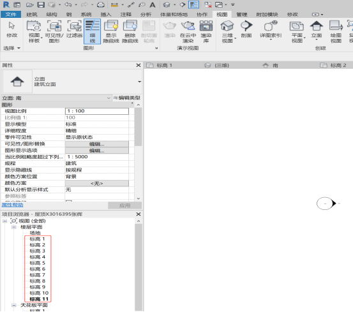The width and height of the screenshot is (353, 312).
Task: Select 剖面 section tool
Action: [246, 29]
